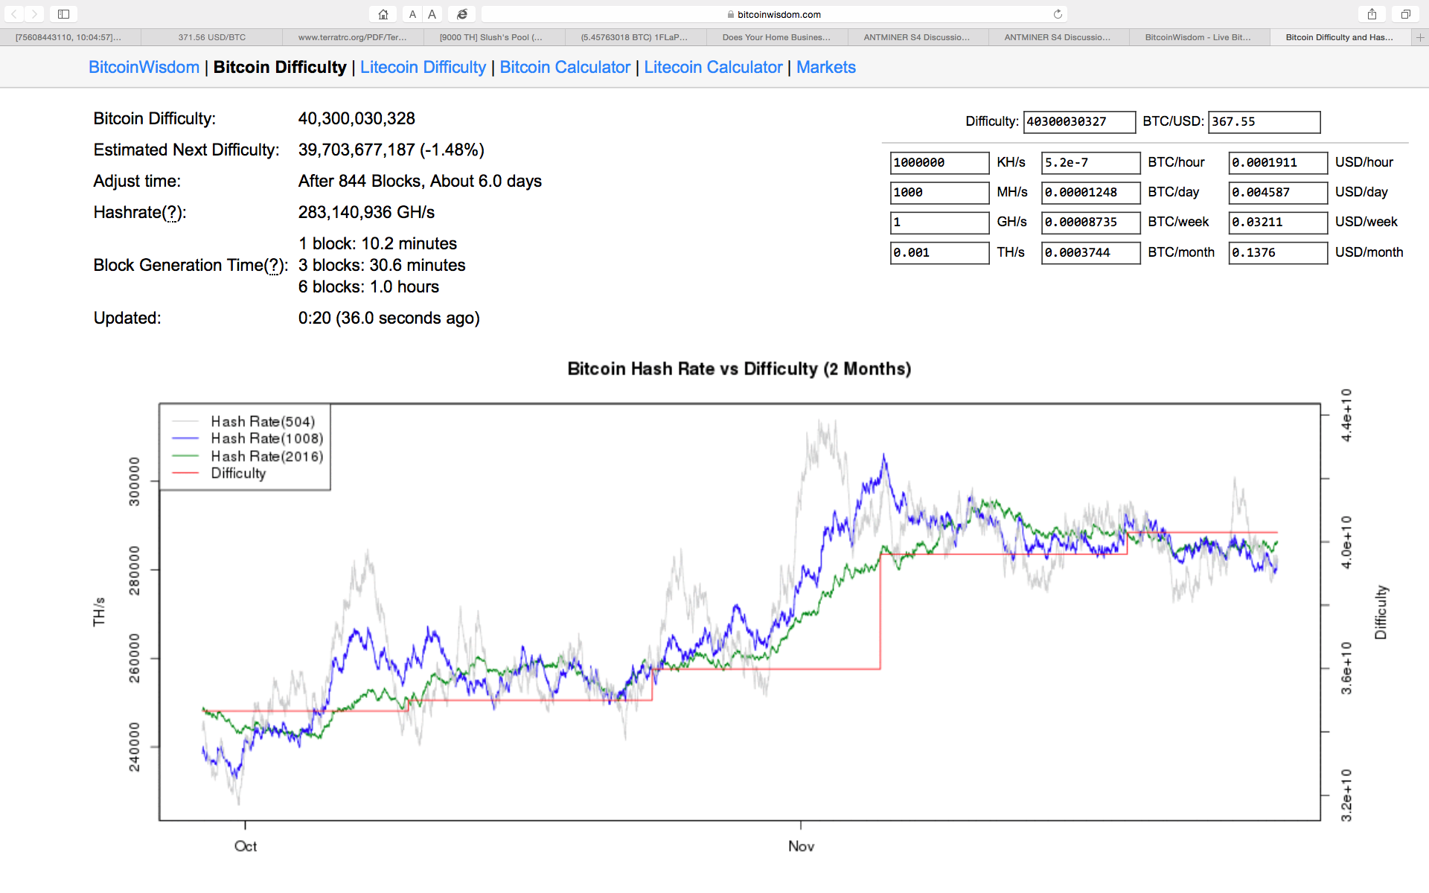Open the Share icon
Screen dimensions: 1429x893
click(x=1372, y=14)
